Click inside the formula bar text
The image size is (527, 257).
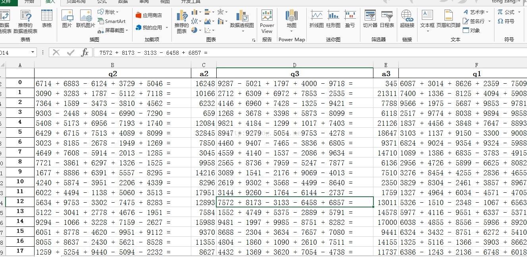coord(153,52)
